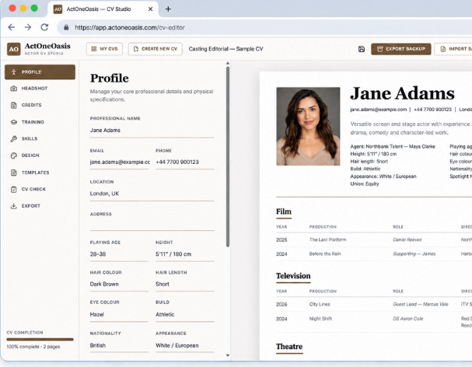Click the Height field
The image size is (472, 367).
(x=185, y=254)
